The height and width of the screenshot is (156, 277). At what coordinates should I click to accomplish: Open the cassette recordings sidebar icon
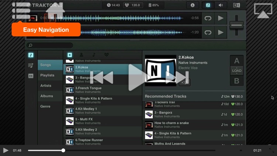(x=31, y=76)
